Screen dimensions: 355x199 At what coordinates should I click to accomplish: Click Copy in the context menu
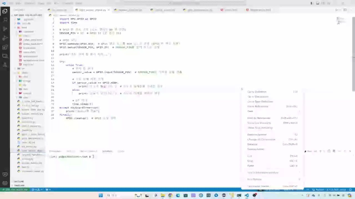[x=250, y=161]
